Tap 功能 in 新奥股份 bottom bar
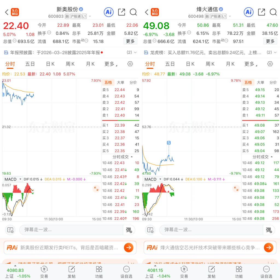 tap(99, 272)
